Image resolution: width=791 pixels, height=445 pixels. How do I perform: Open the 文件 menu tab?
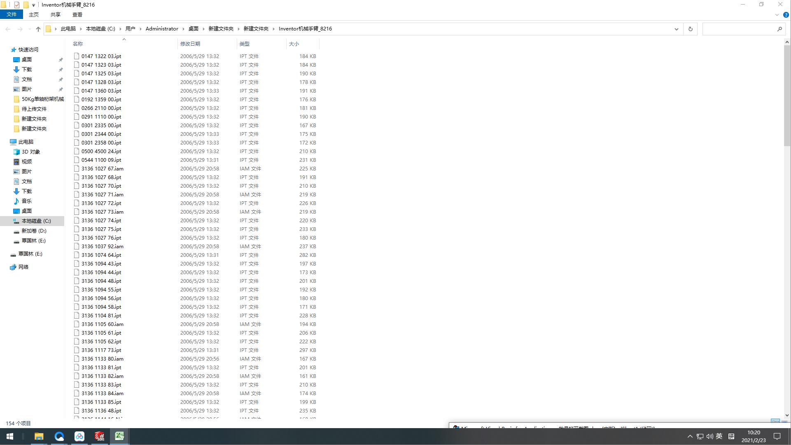tap(12, 14)
